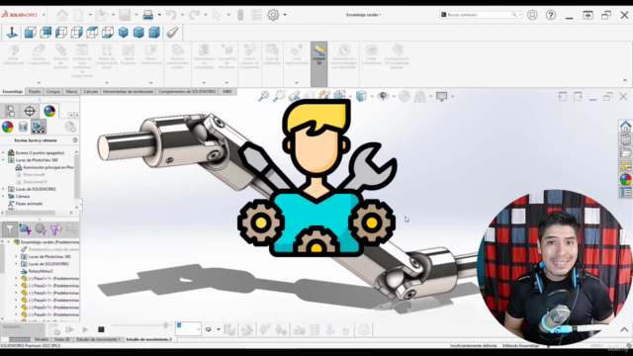Open the home icon in top toolbar
This screenshot has width=633, height=356.
click(62, 16)
